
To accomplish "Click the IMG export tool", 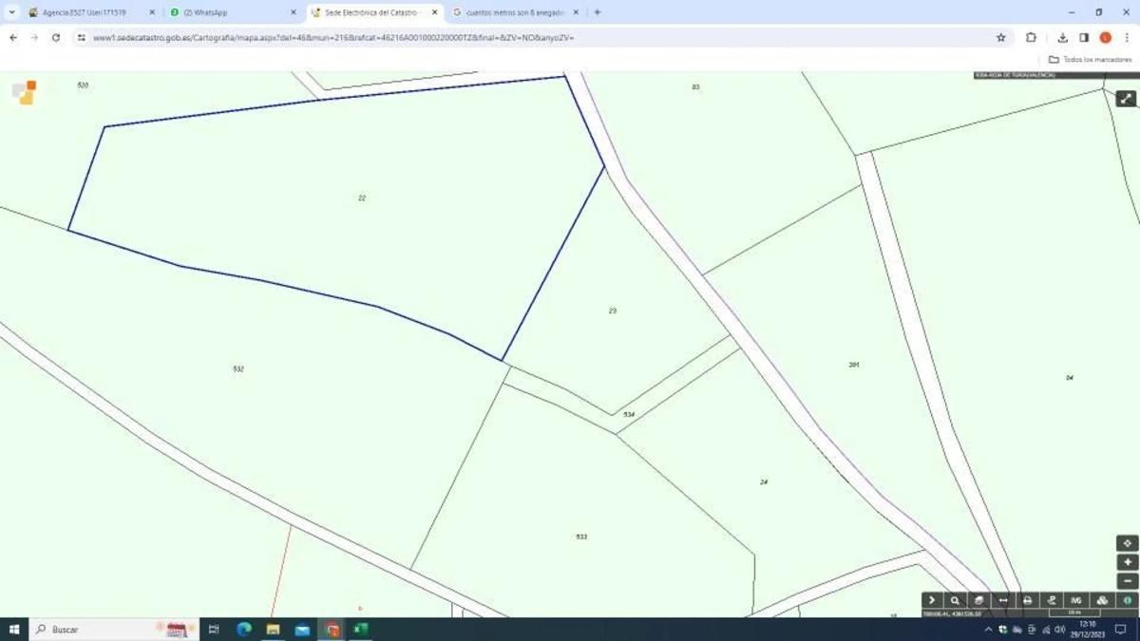I will click(1076, 600).
